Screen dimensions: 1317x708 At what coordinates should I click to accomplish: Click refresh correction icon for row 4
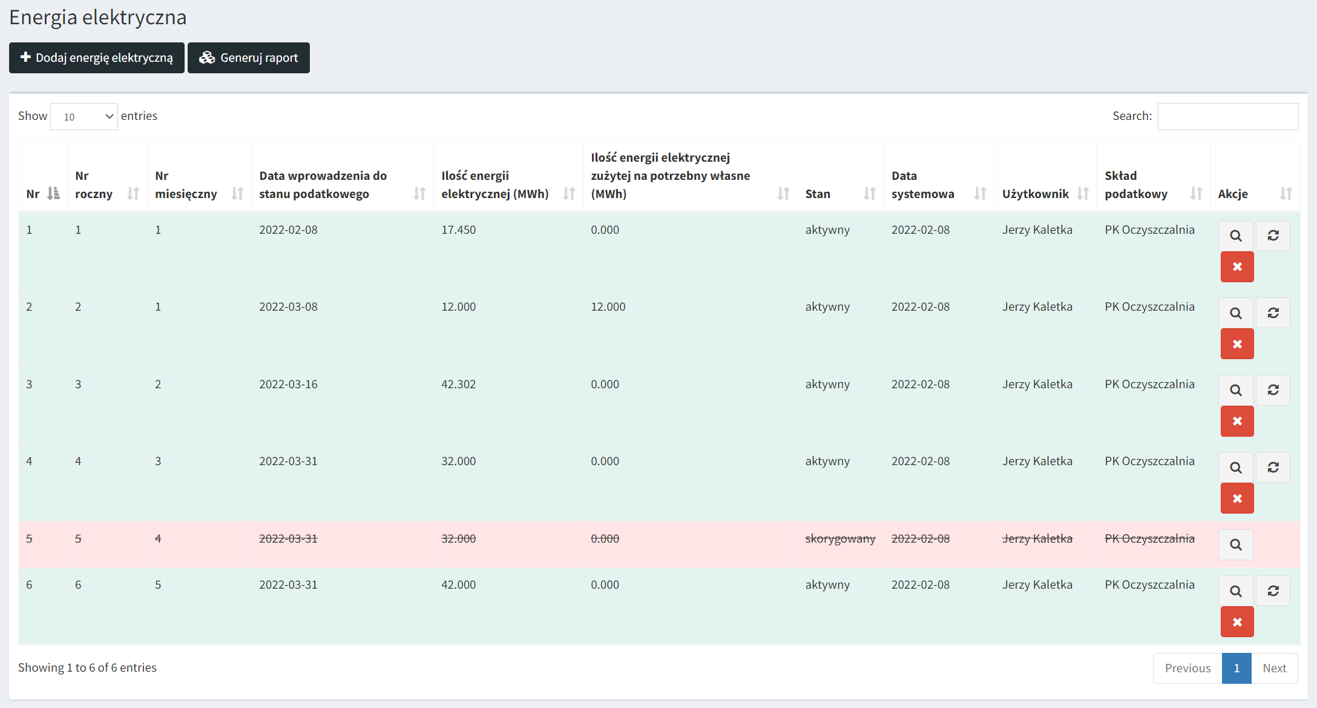point(1273,468)
